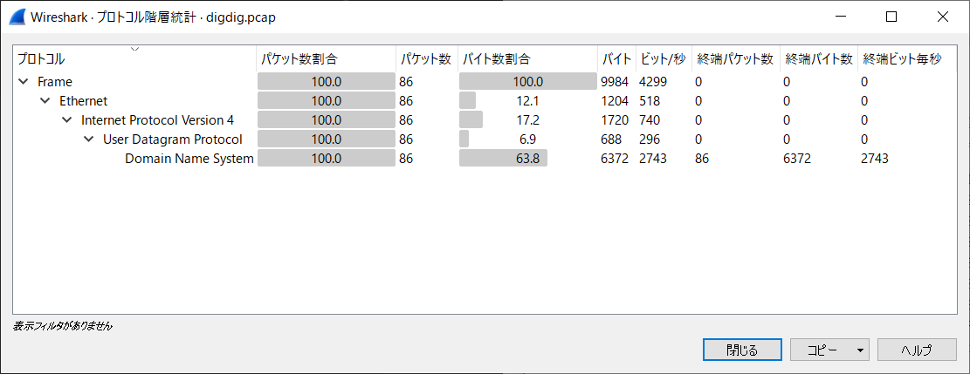
Task: Click the DNS 終端パケット数 value 86
Action: coord(702,159)
